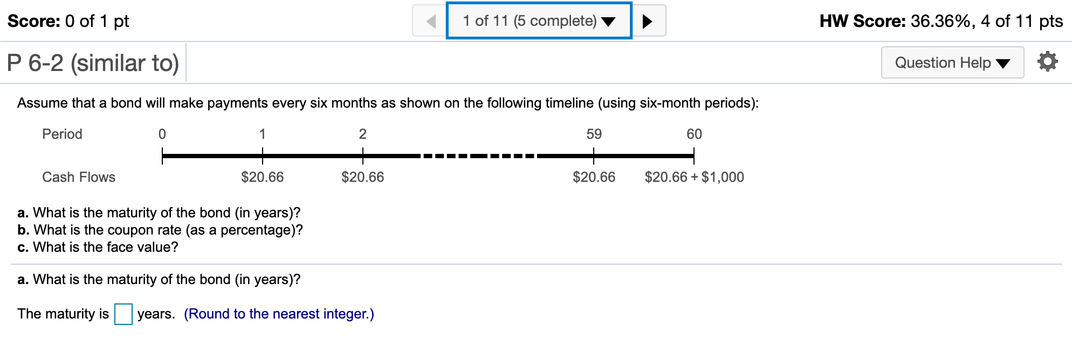The height and width of the screenshot is (354, 1072).
Task: Select the period 59 timeline tick mark
Action: [x=594, y=155]
